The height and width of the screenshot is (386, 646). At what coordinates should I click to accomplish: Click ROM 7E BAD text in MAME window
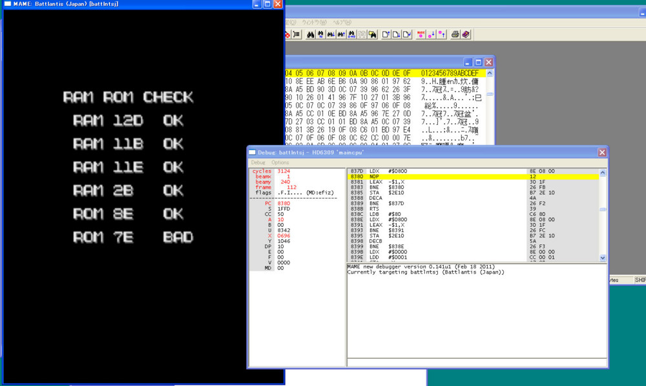pos(133,237)
